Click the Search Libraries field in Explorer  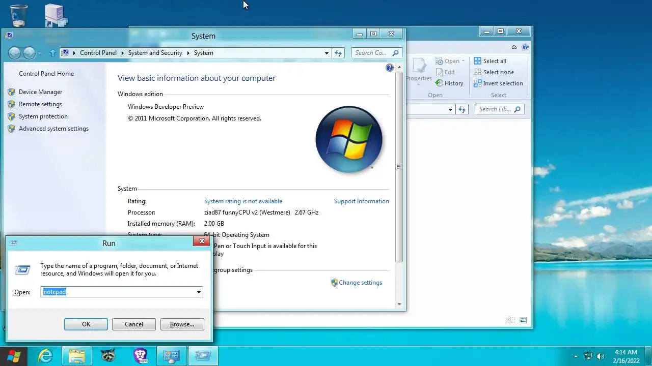(500, 109)
